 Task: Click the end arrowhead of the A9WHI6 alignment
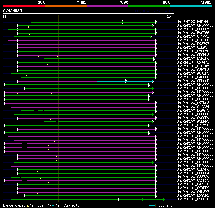pyautogui.click(x=164, y=199)
